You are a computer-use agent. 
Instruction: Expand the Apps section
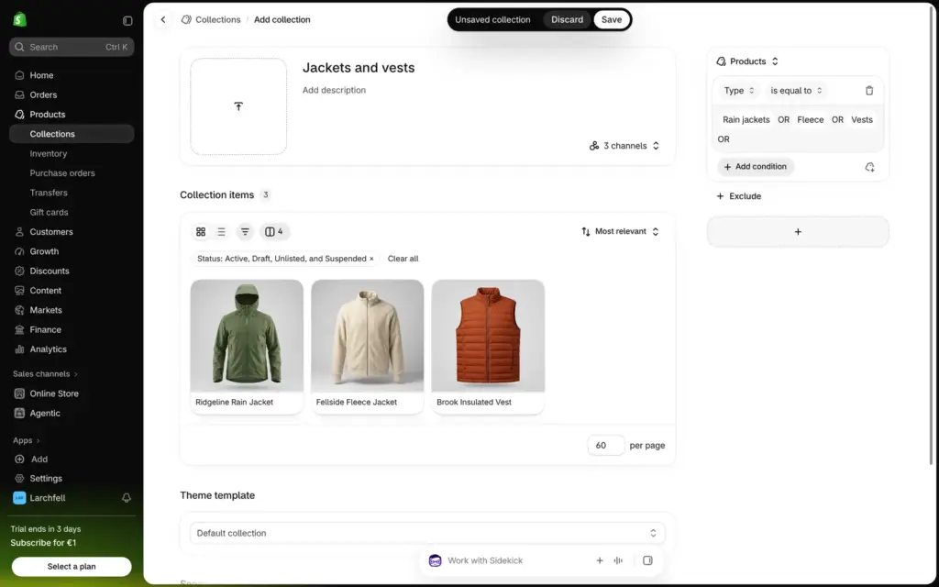[x=27, y=440]
